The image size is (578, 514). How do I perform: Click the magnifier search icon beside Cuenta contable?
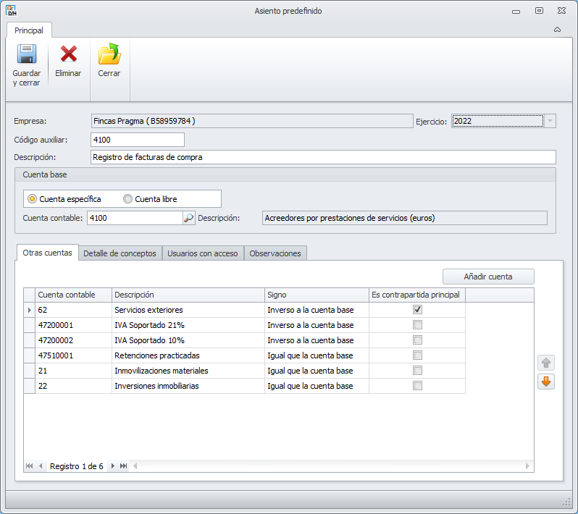pyautogui.click(x=188, y=218)
